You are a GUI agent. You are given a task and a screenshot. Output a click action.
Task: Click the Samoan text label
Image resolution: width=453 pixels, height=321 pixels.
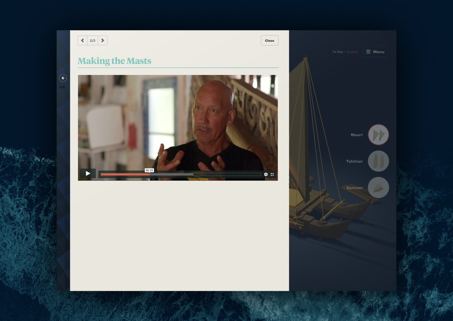coord(354,188)
